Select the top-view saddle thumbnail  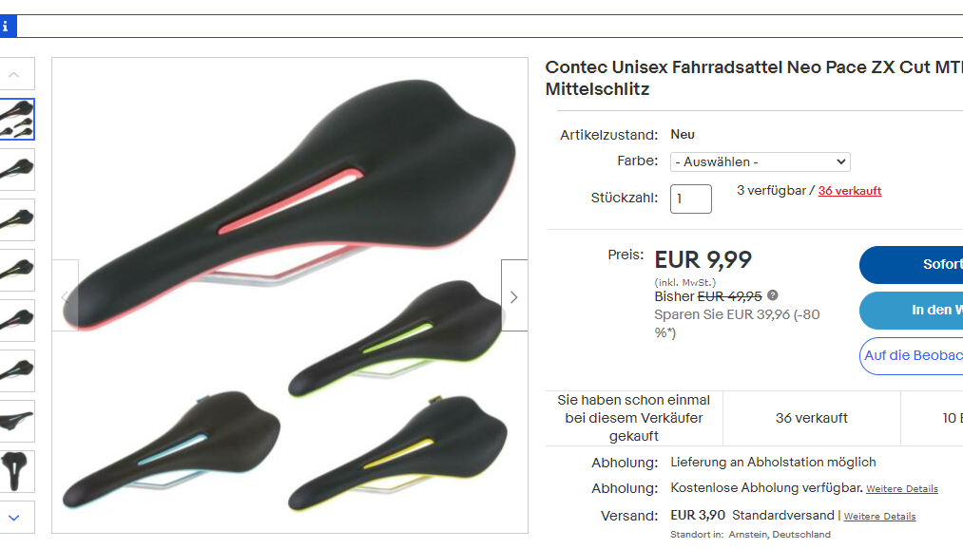coord(16,472)
